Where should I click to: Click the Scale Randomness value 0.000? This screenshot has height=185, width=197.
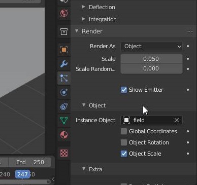(152, 68)
